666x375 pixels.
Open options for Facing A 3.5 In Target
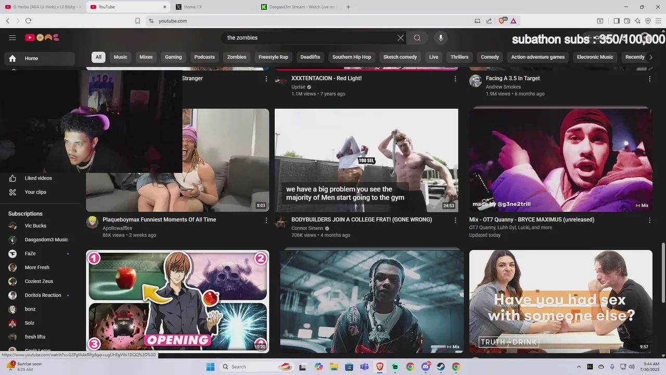[649, 79]
